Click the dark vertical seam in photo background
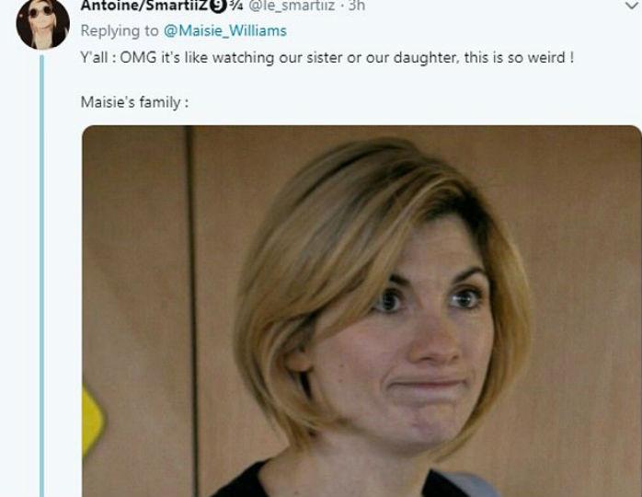642x497 pixels. click(x=191, y=311)
